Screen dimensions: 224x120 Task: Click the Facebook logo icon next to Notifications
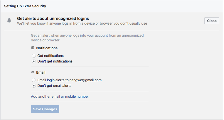click(x=33, y=48)
